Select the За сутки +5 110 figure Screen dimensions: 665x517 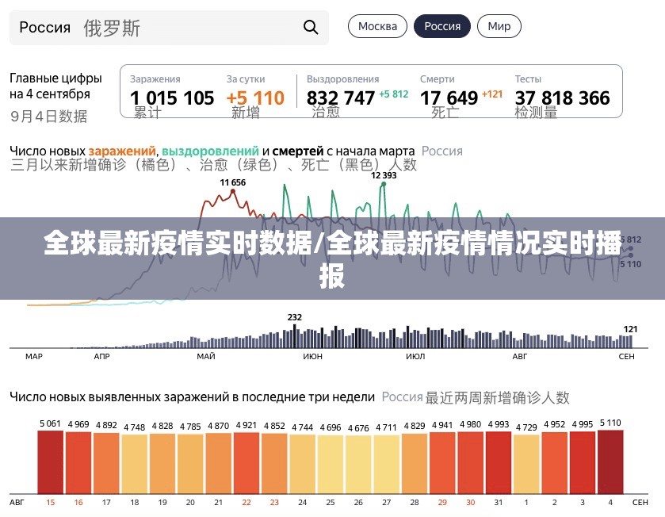click(254, 98)
